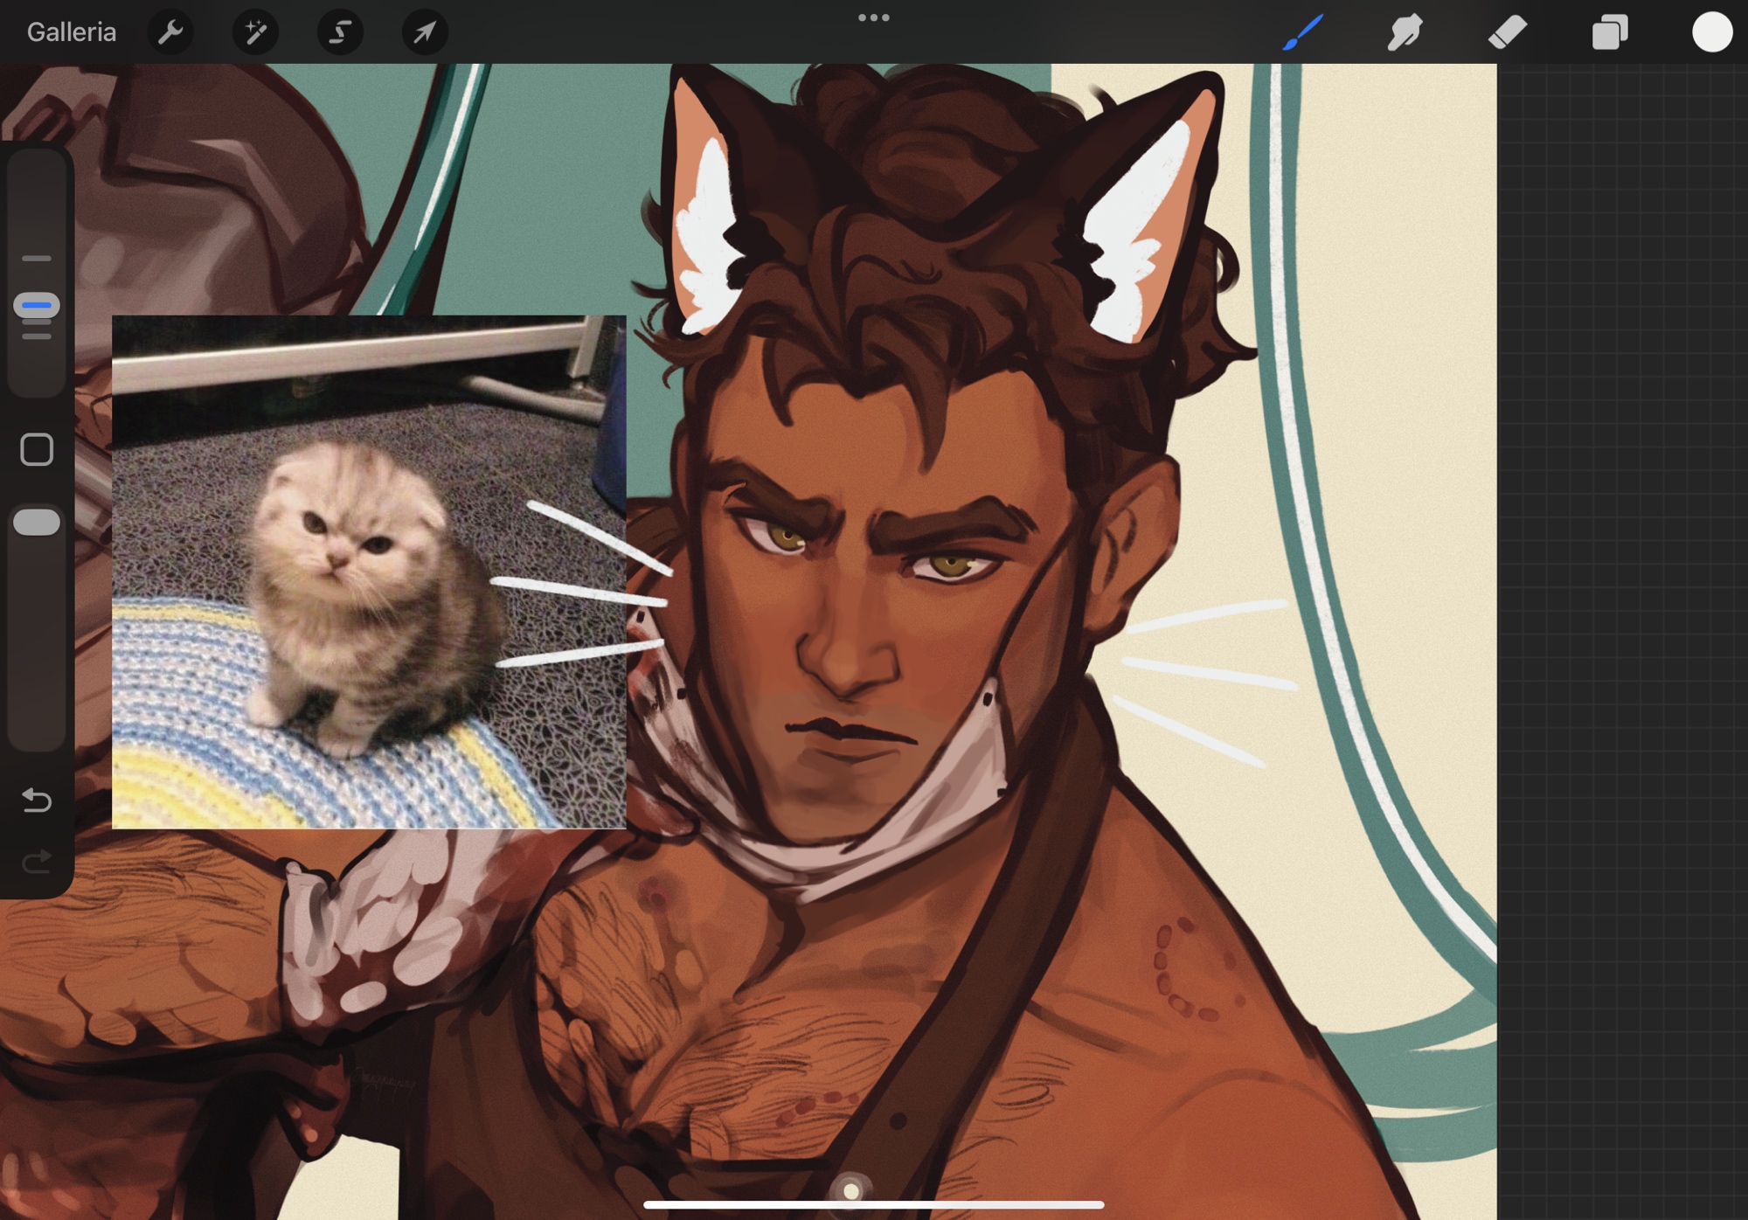Tap the square modify button in sidebar

coord(37,450)
